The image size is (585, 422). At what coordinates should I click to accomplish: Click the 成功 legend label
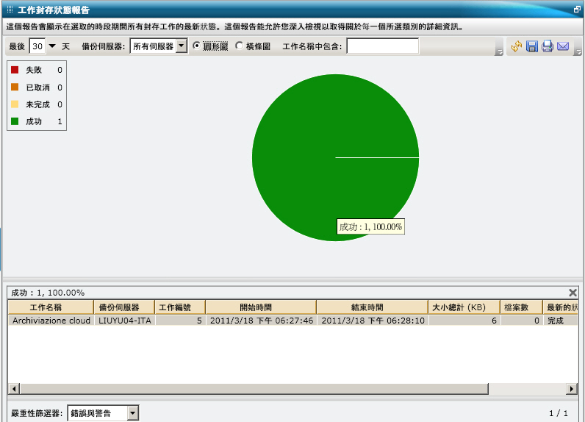[x=34, y=121]
